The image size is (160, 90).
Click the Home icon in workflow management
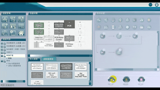21,33
